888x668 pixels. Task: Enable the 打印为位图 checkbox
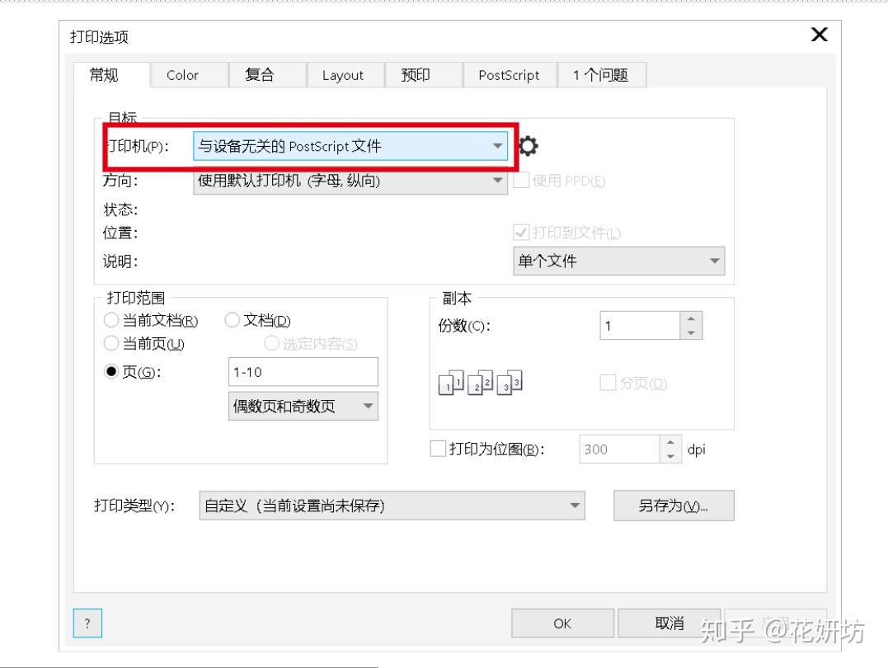438,449
